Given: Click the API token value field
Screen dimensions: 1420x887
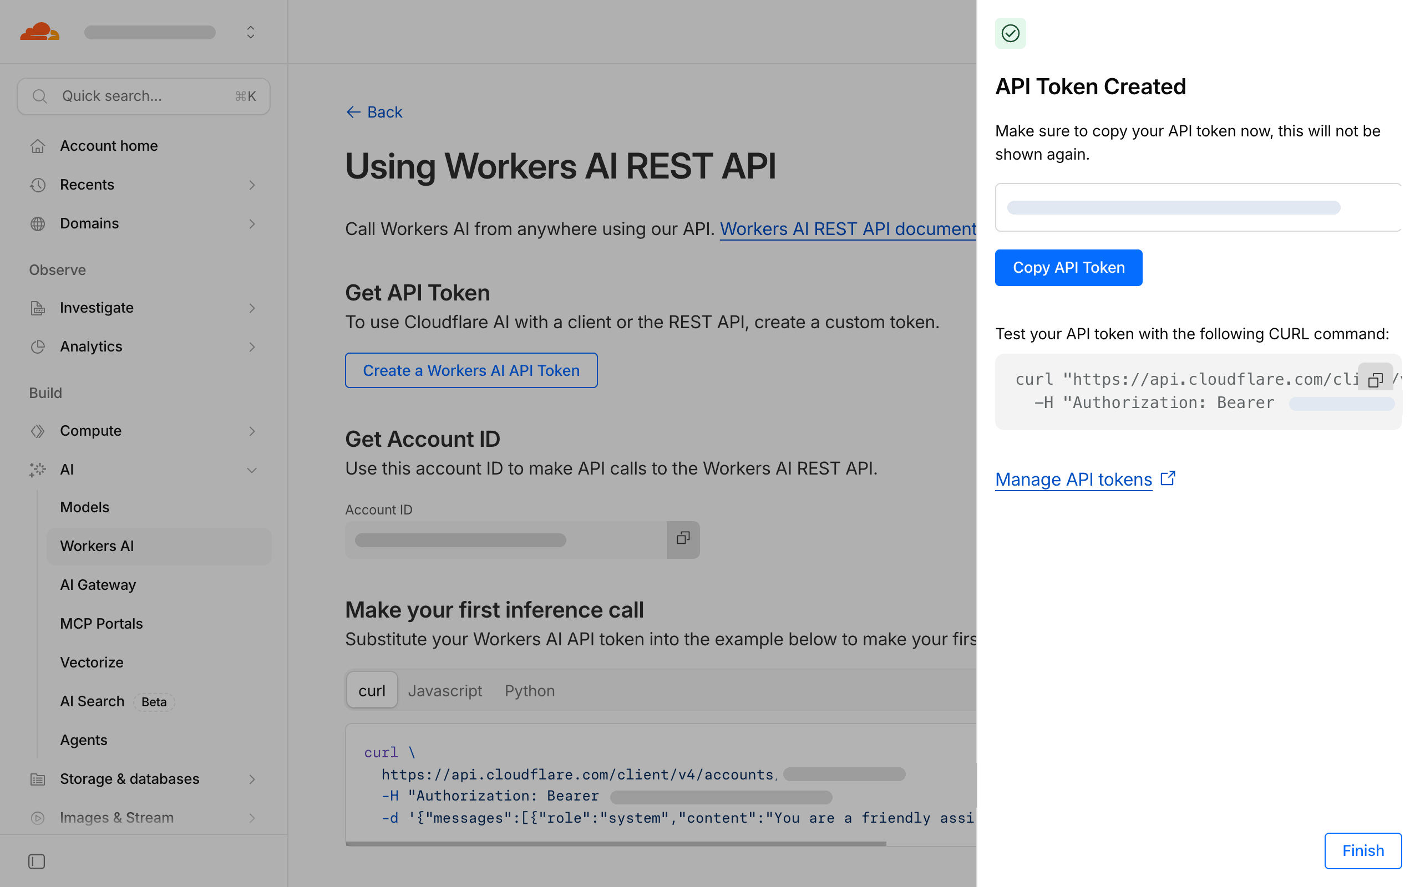Looking at the screenshot, I should click(1198, 207).
